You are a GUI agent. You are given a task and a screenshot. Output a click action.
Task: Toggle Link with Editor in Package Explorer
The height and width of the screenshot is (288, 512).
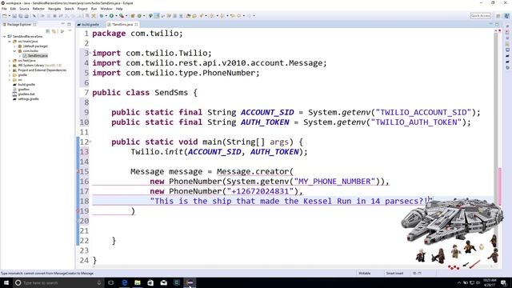pyautogui.click(x=54, y=31)
